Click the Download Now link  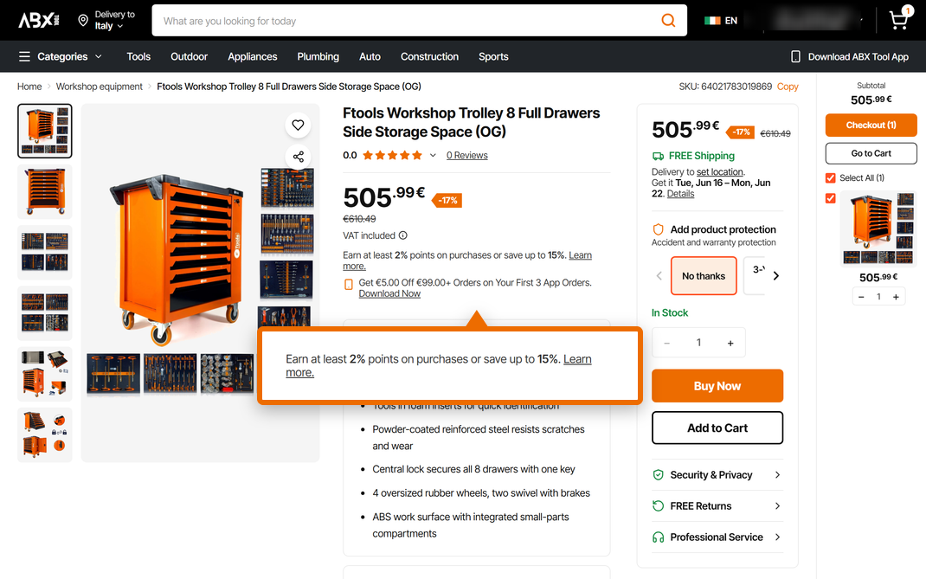coord(389,293)
